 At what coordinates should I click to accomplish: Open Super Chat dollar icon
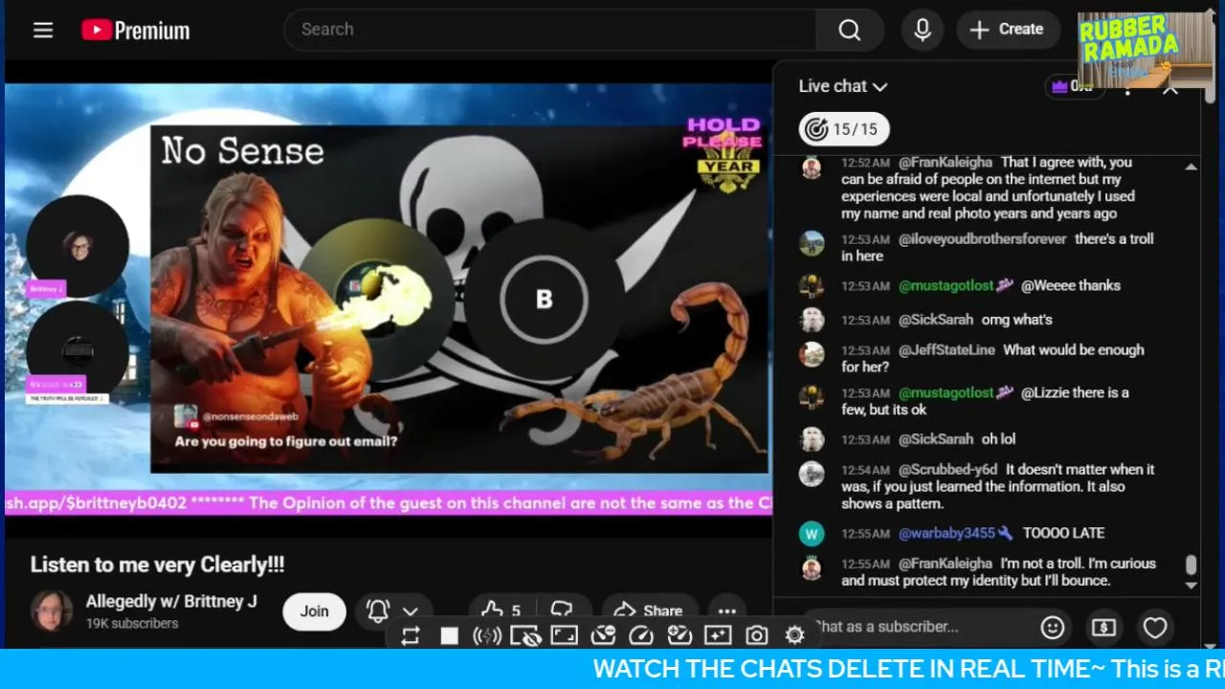click(x=1103, y=628)
